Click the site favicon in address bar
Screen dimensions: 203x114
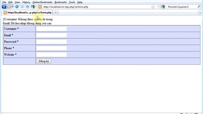click(x=40, y=7)
